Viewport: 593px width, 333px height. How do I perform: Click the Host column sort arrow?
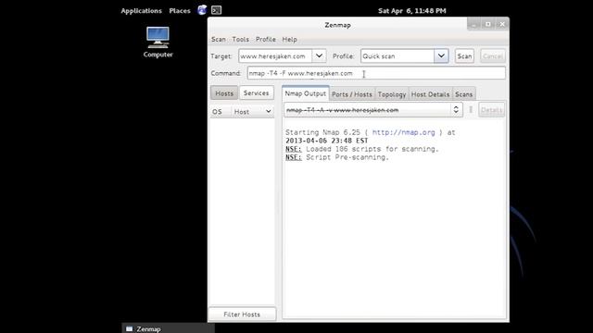click(x=268, y=112)
